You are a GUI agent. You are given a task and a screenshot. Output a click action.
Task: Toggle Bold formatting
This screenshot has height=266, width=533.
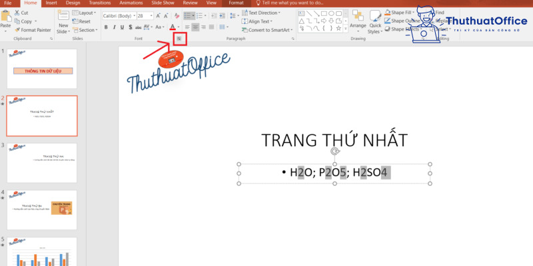pyautogui.click(x=106, y=27)
